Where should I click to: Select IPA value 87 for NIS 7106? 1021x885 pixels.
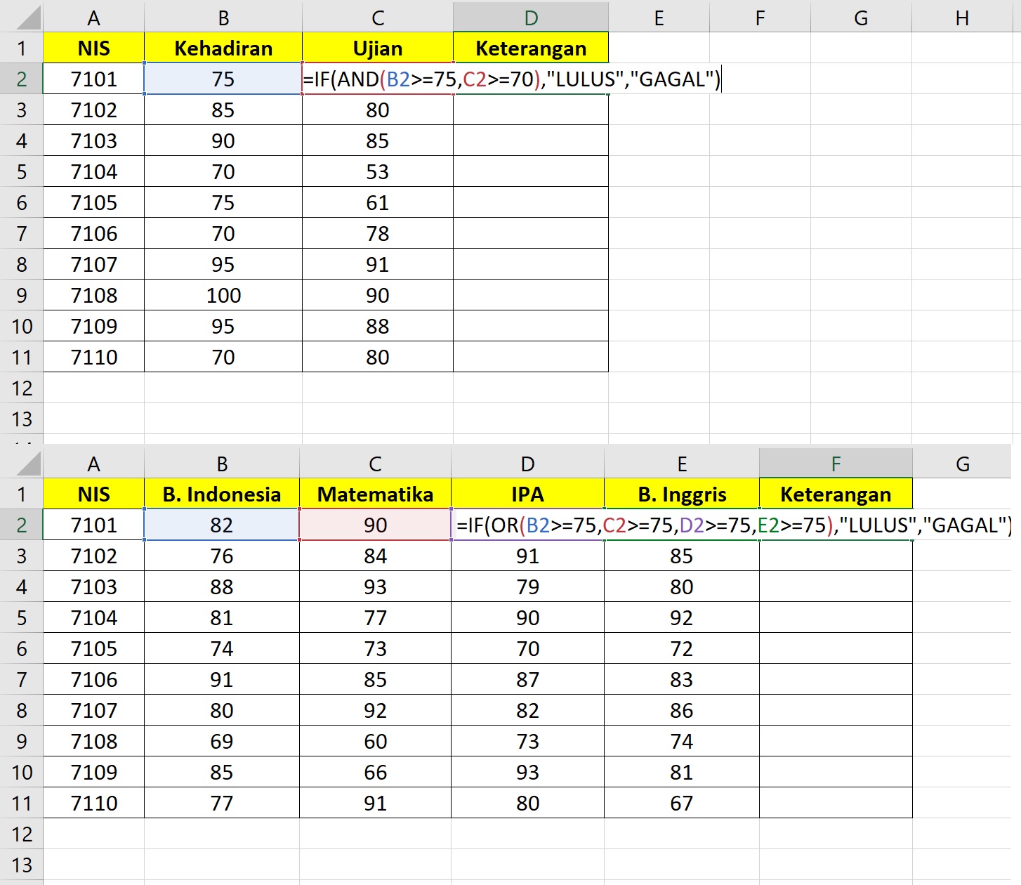coord(527,679)
